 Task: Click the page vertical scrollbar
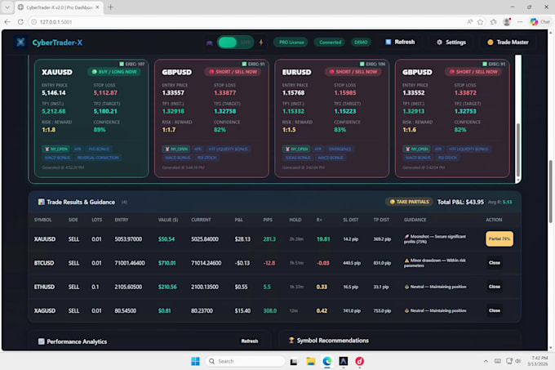tap(550, 191)
